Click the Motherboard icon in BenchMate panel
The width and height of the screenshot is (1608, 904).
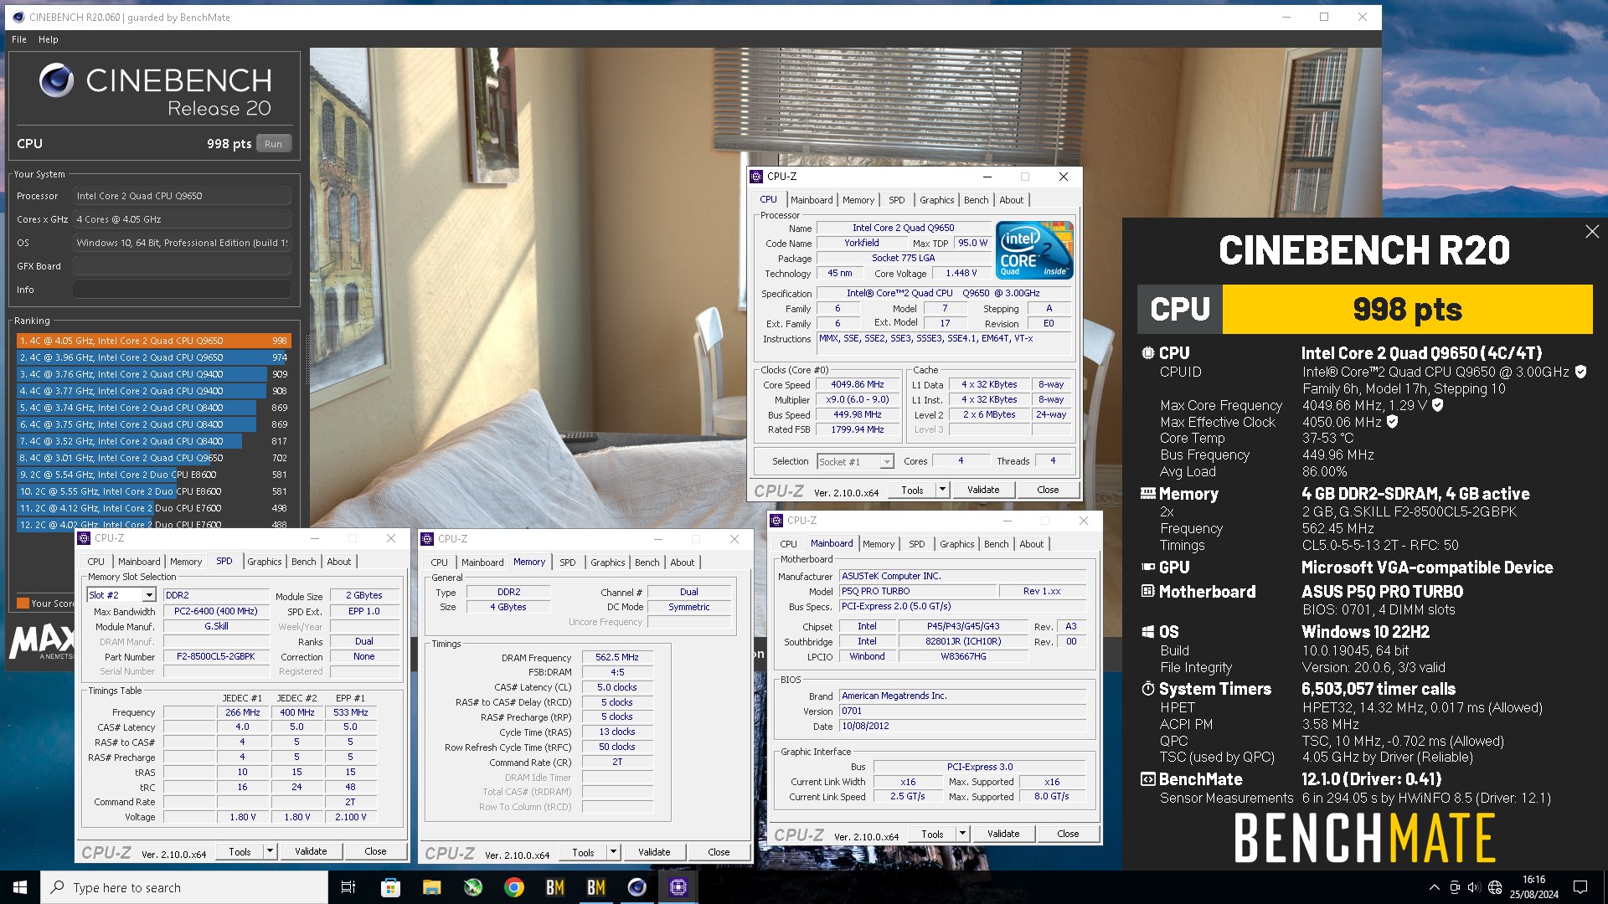pos(1148,592)
